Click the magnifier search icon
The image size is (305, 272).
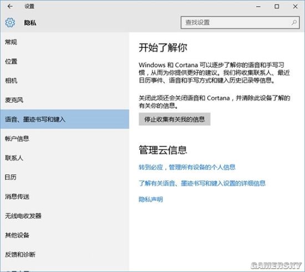[294, 23]
